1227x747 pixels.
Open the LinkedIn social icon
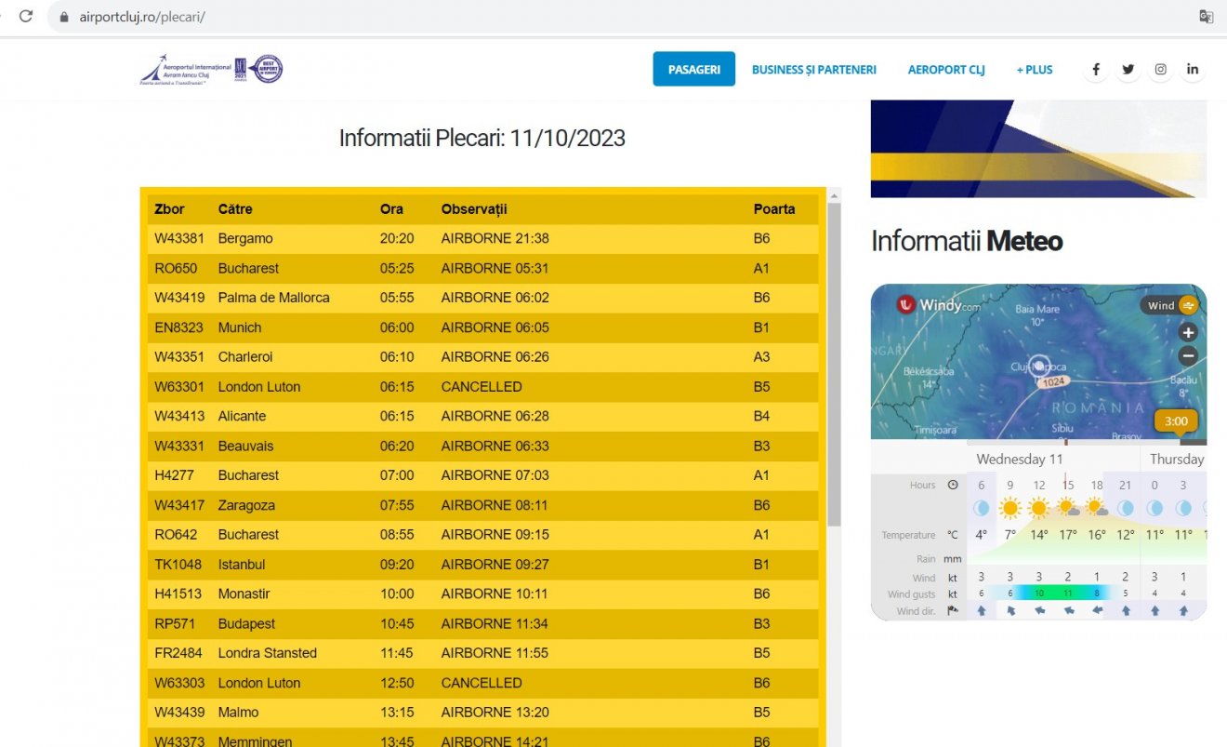coord(1193,69)
